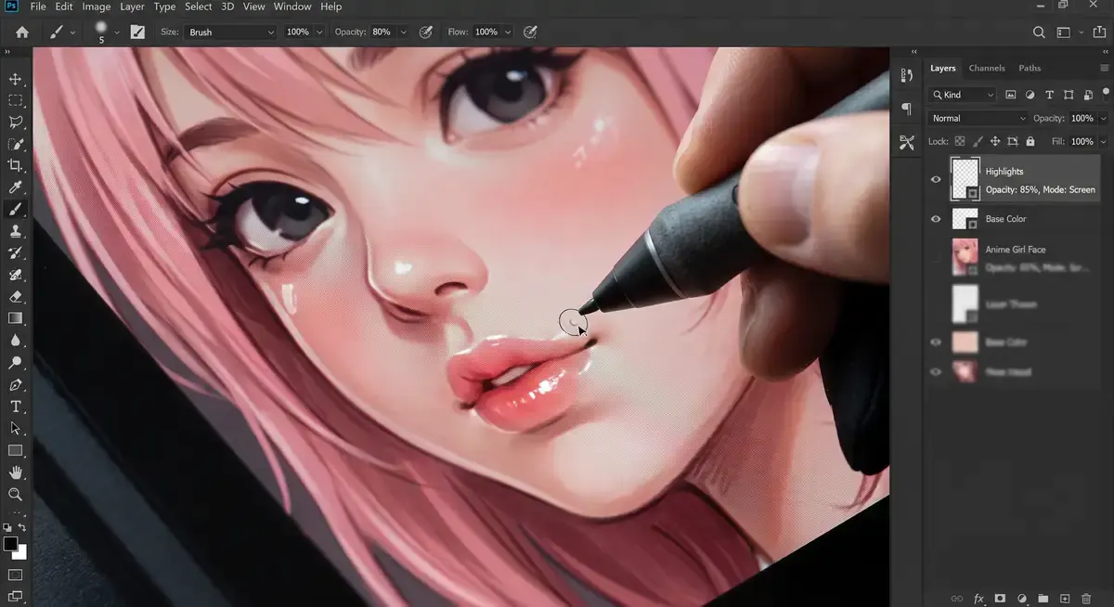Open the Normal blend mode dropdown
This screenshot has width=1114, height=607.
click(x=978, y=119)
